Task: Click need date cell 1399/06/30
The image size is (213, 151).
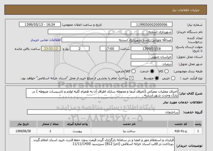Action: (x=23, y=131)
